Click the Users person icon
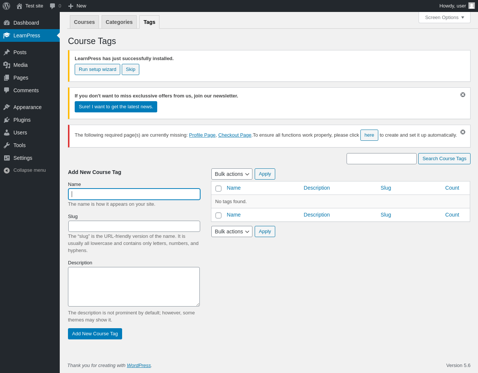 (7, 133)
